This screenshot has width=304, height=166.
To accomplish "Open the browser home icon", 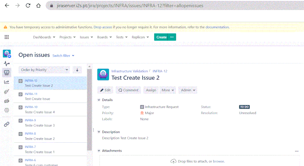I will (38, 5).
